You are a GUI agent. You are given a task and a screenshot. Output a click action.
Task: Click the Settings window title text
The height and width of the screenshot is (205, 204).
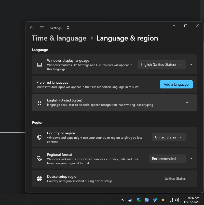tap(56, 28)
